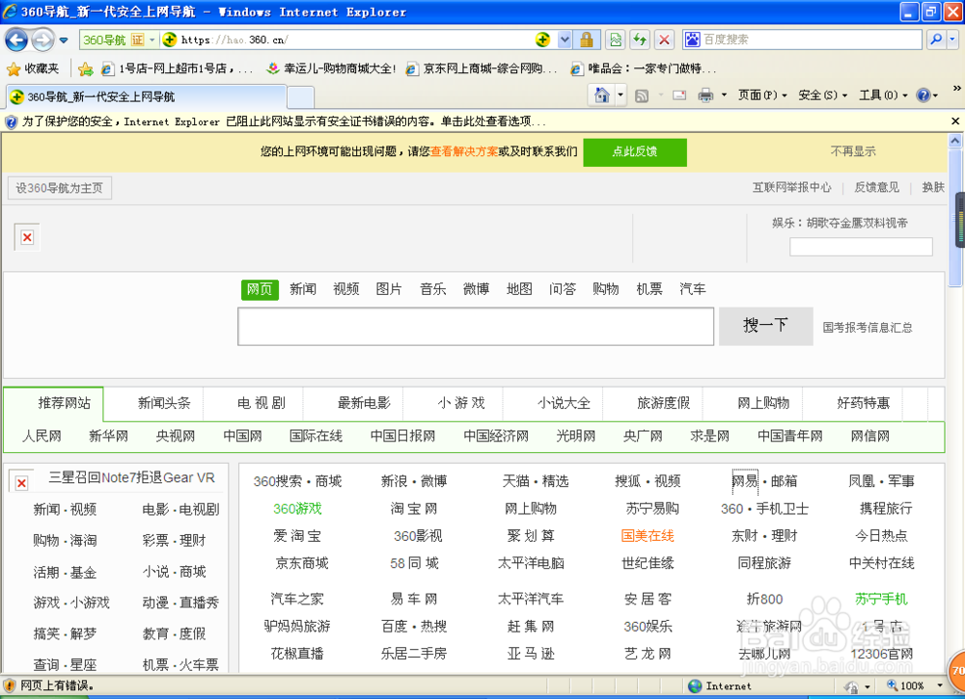Click the main 360 search text box

475,327
